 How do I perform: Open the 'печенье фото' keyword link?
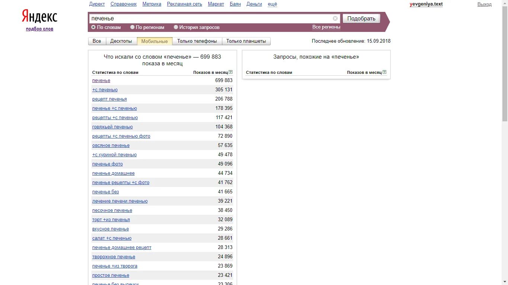pyautogui.click(x=107, y=164)
